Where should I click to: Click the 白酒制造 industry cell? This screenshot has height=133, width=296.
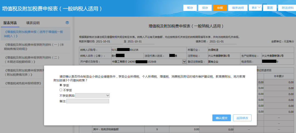251,50
